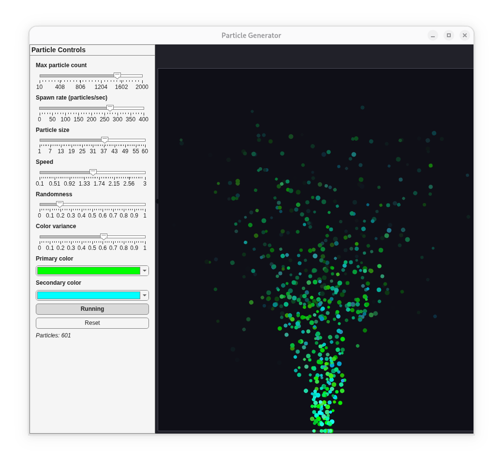Toggle the Running button to pause

tap(92, 309)
